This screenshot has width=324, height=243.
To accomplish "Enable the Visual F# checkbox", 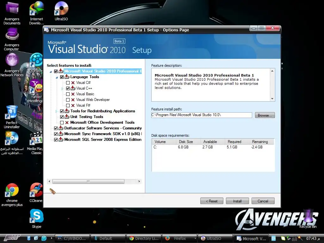I will pos(68,106).
